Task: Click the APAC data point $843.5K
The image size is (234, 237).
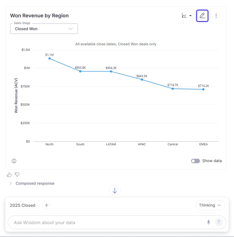Action: (x=142, y=79)
